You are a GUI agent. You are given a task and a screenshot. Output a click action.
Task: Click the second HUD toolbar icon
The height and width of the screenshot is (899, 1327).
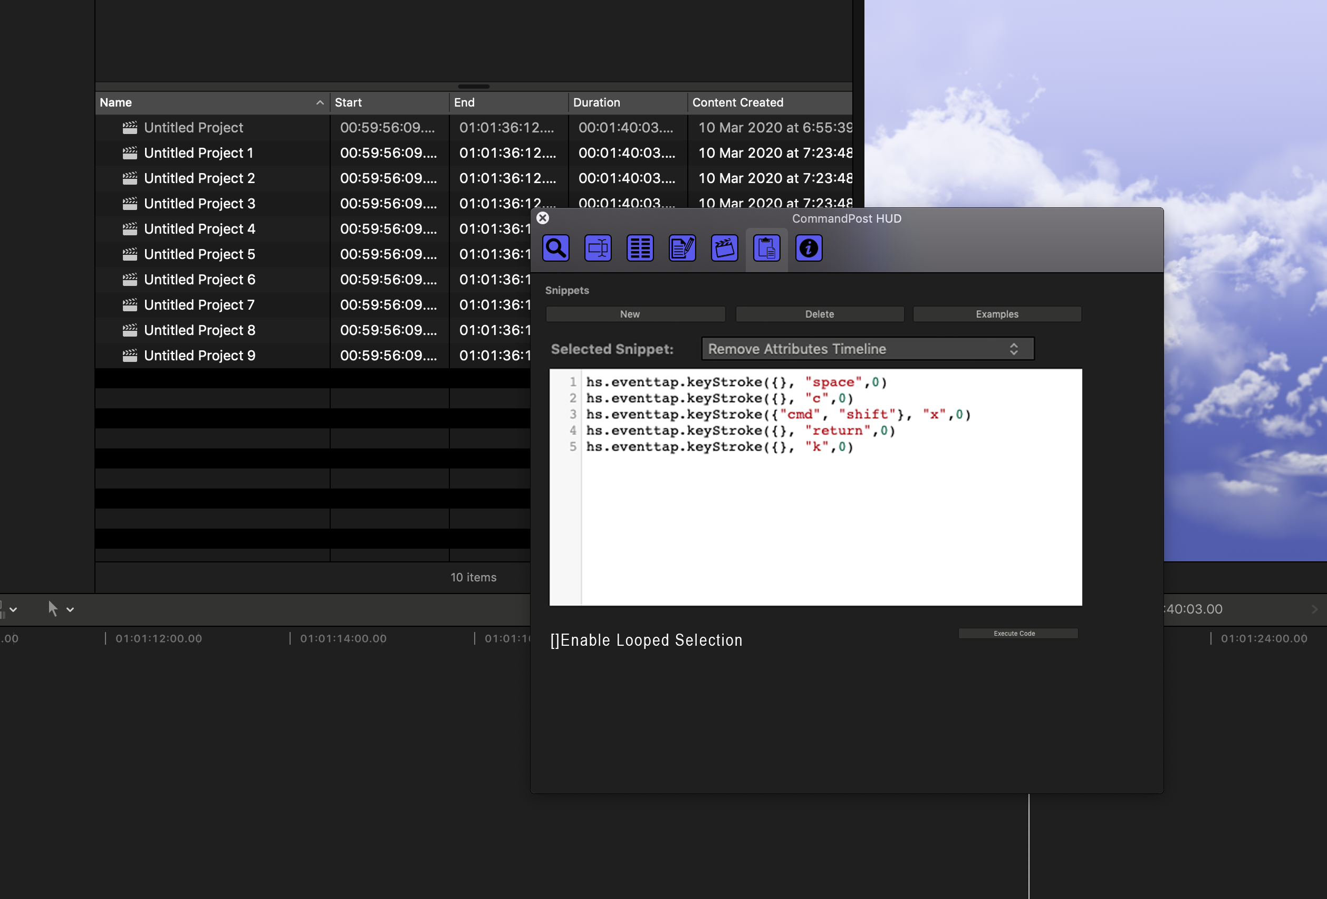pyautogui.click(x=597, y=248)
